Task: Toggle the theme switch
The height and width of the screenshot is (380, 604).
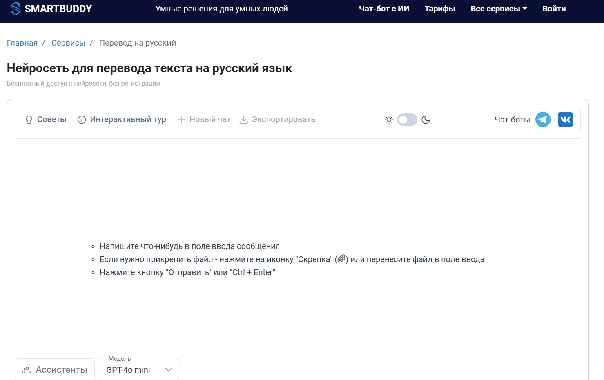Action: [407, 119]
